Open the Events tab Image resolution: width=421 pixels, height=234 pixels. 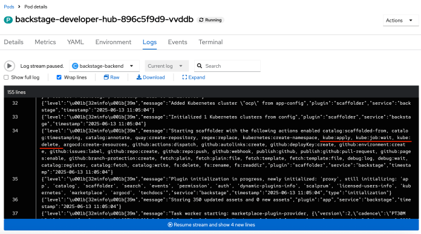pyautogui.click(x=177, y=42)
